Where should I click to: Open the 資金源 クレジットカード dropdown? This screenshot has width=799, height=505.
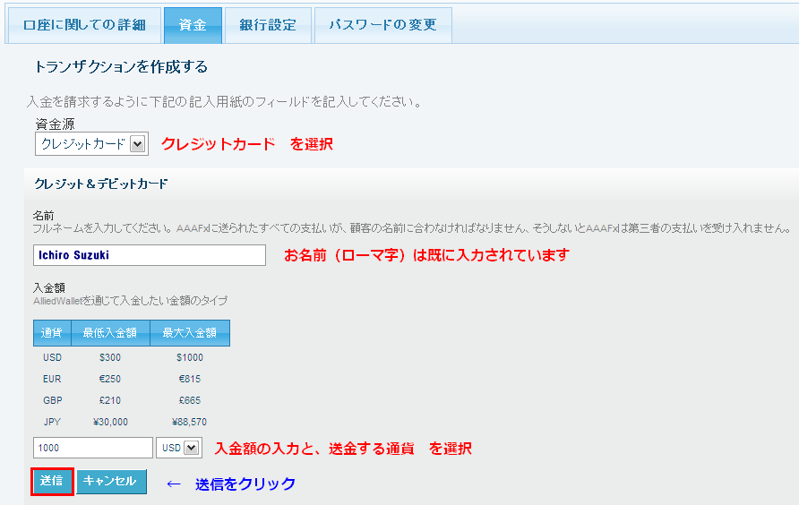point(91,144)
